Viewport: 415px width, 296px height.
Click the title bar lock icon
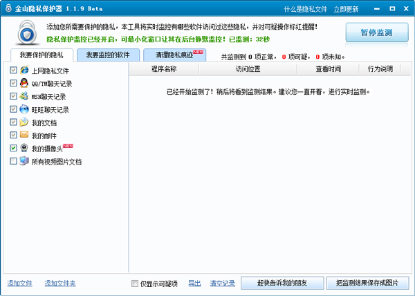[8, 8]
